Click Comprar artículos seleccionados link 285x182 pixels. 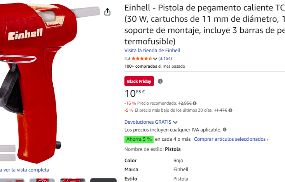(x=231, y=139)
